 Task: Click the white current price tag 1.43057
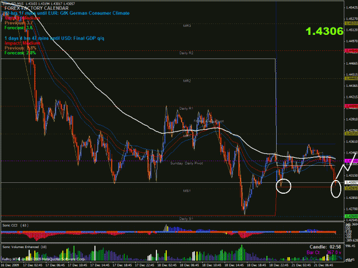(351, 182)
